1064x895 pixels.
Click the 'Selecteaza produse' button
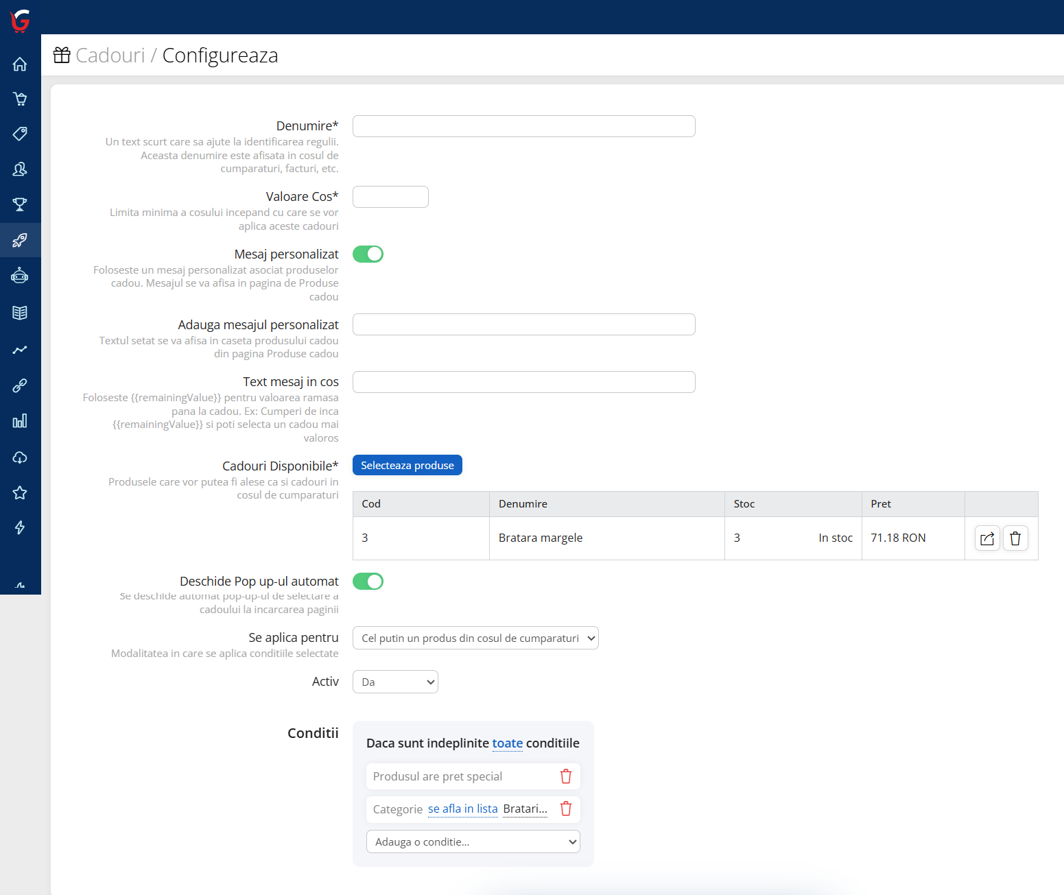click(x=407, y=465)
